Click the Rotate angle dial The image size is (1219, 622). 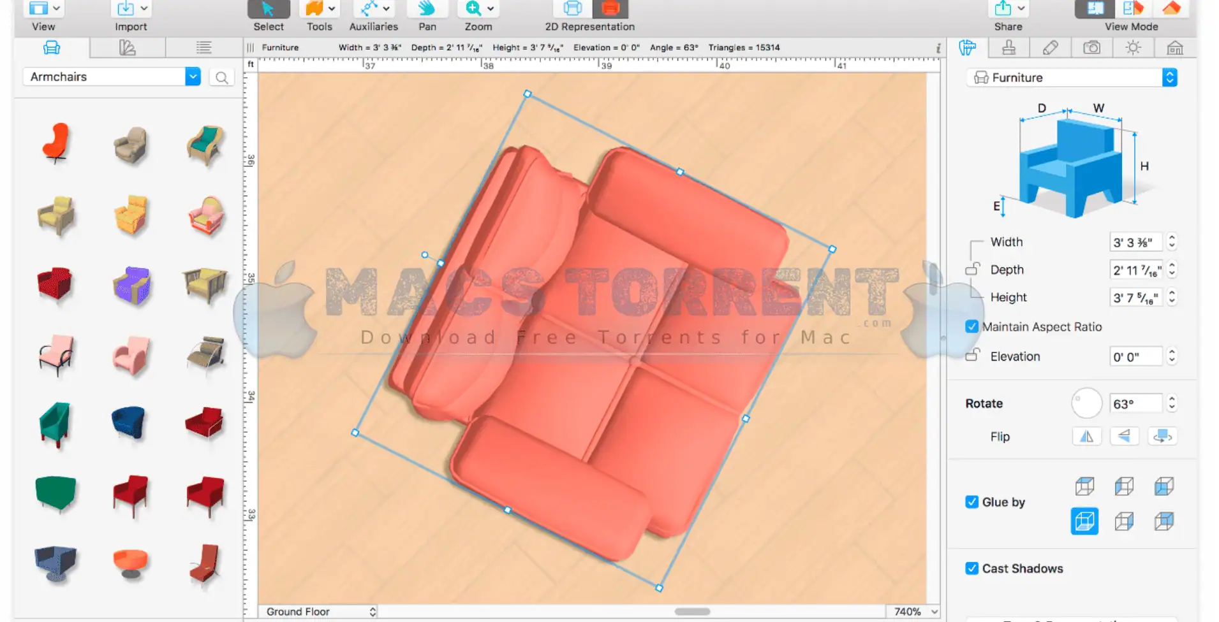point(1086,403)
